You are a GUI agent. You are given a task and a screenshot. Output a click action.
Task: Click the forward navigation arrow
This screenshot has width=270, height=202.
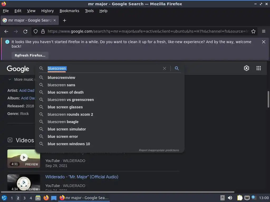click(x=16, y=32)
